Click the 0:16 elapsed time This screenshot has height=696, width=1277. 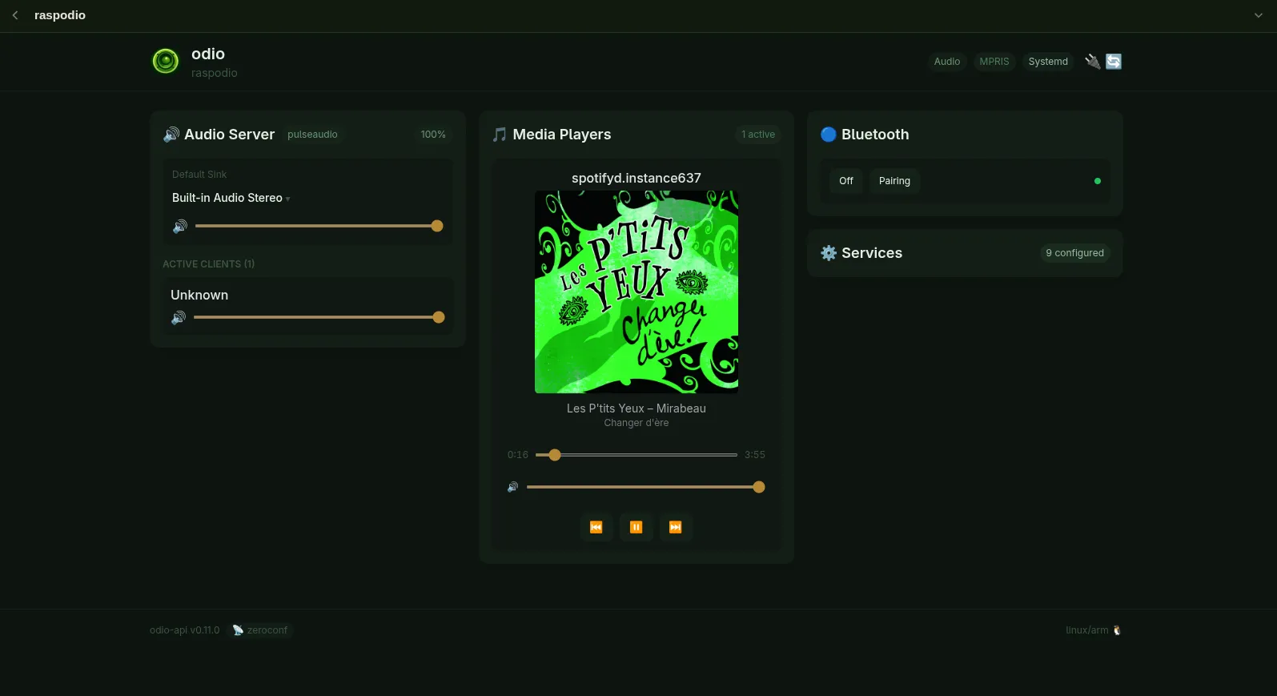pos(518,455)
